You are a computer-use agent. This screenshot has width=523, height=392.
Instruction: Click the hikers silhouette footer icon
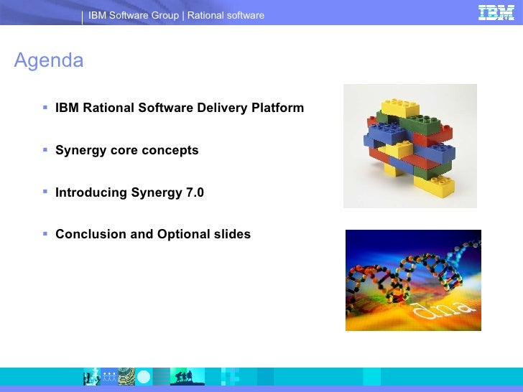187,377
